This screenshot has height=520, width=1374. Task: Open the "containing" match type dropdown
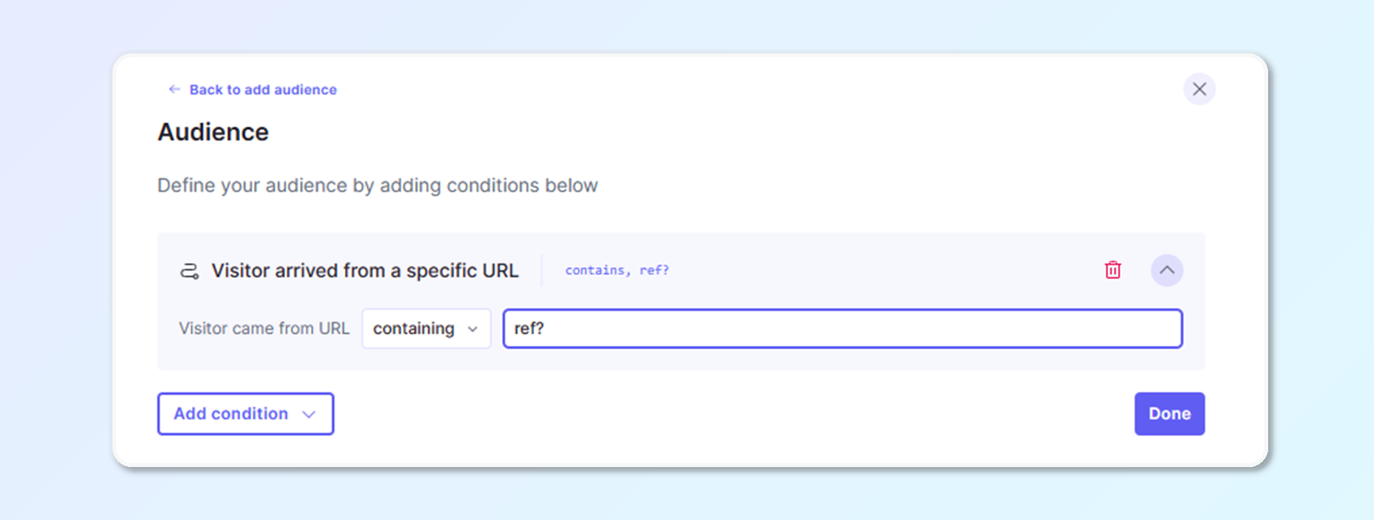426,328
